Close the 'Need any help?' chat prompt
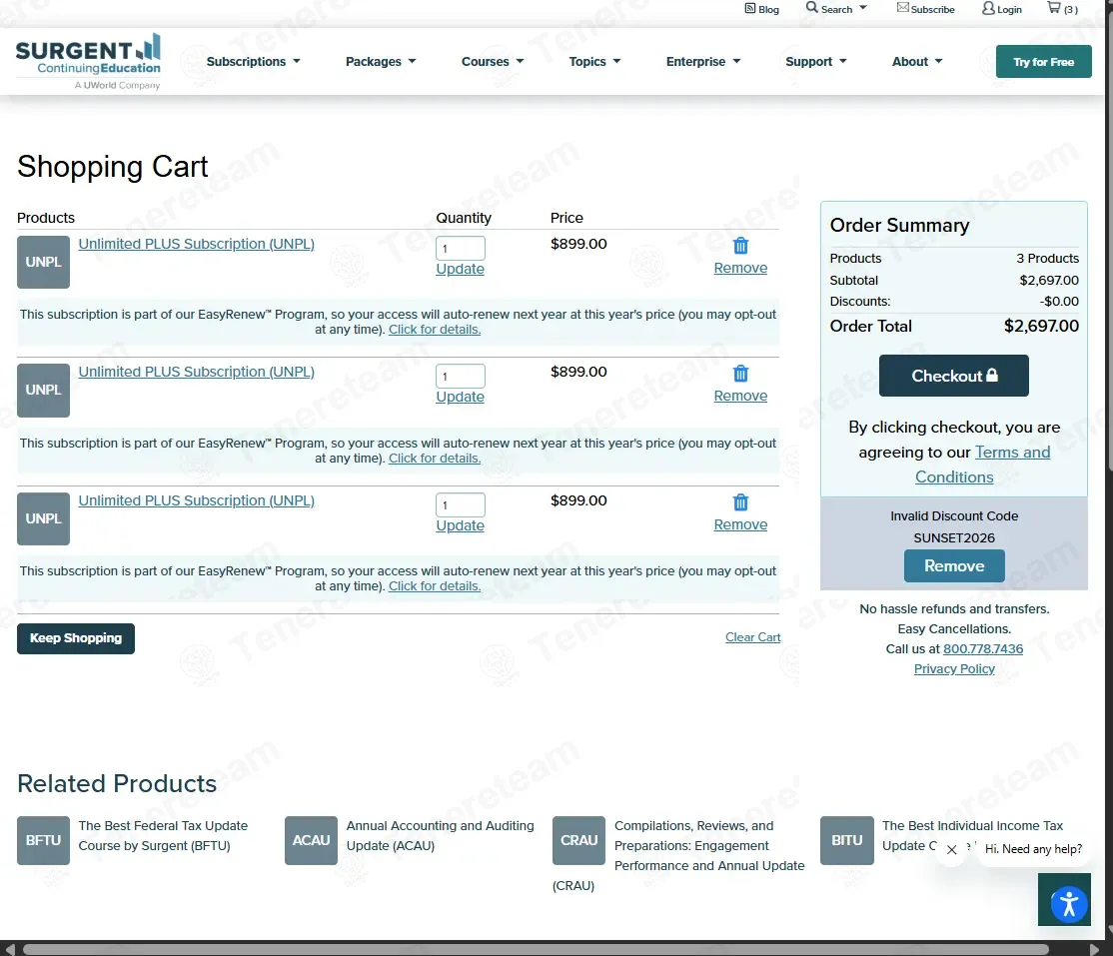The width and height of the screenshot is (1113, 956). point(952,849)
